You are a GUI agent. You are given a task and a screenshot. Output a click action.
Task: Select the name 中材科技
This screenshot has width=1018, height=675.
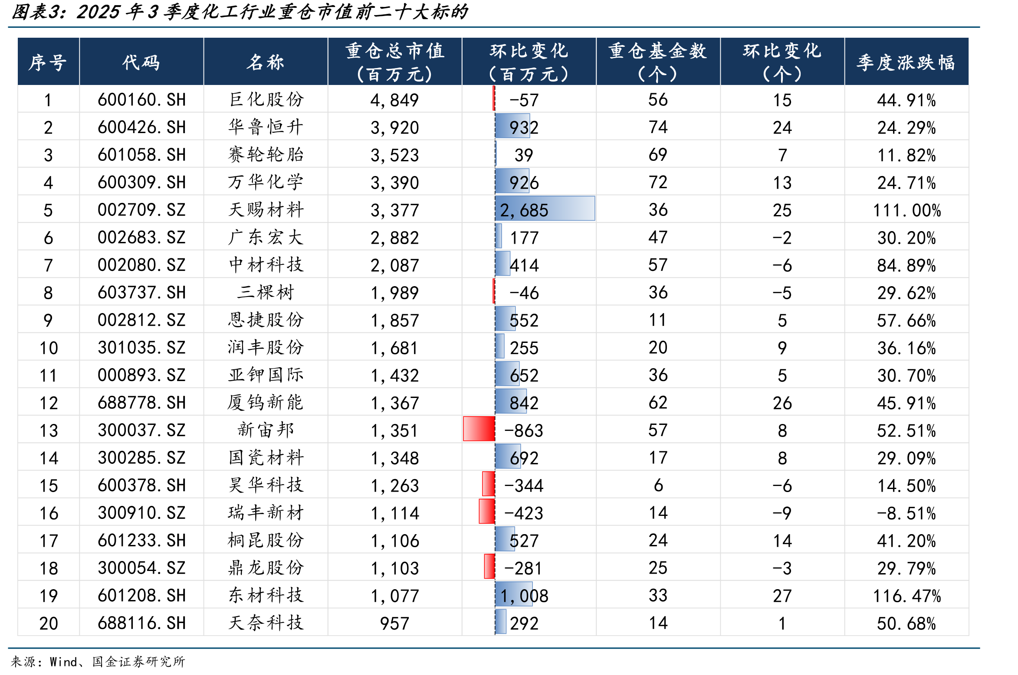pos(266,265)
